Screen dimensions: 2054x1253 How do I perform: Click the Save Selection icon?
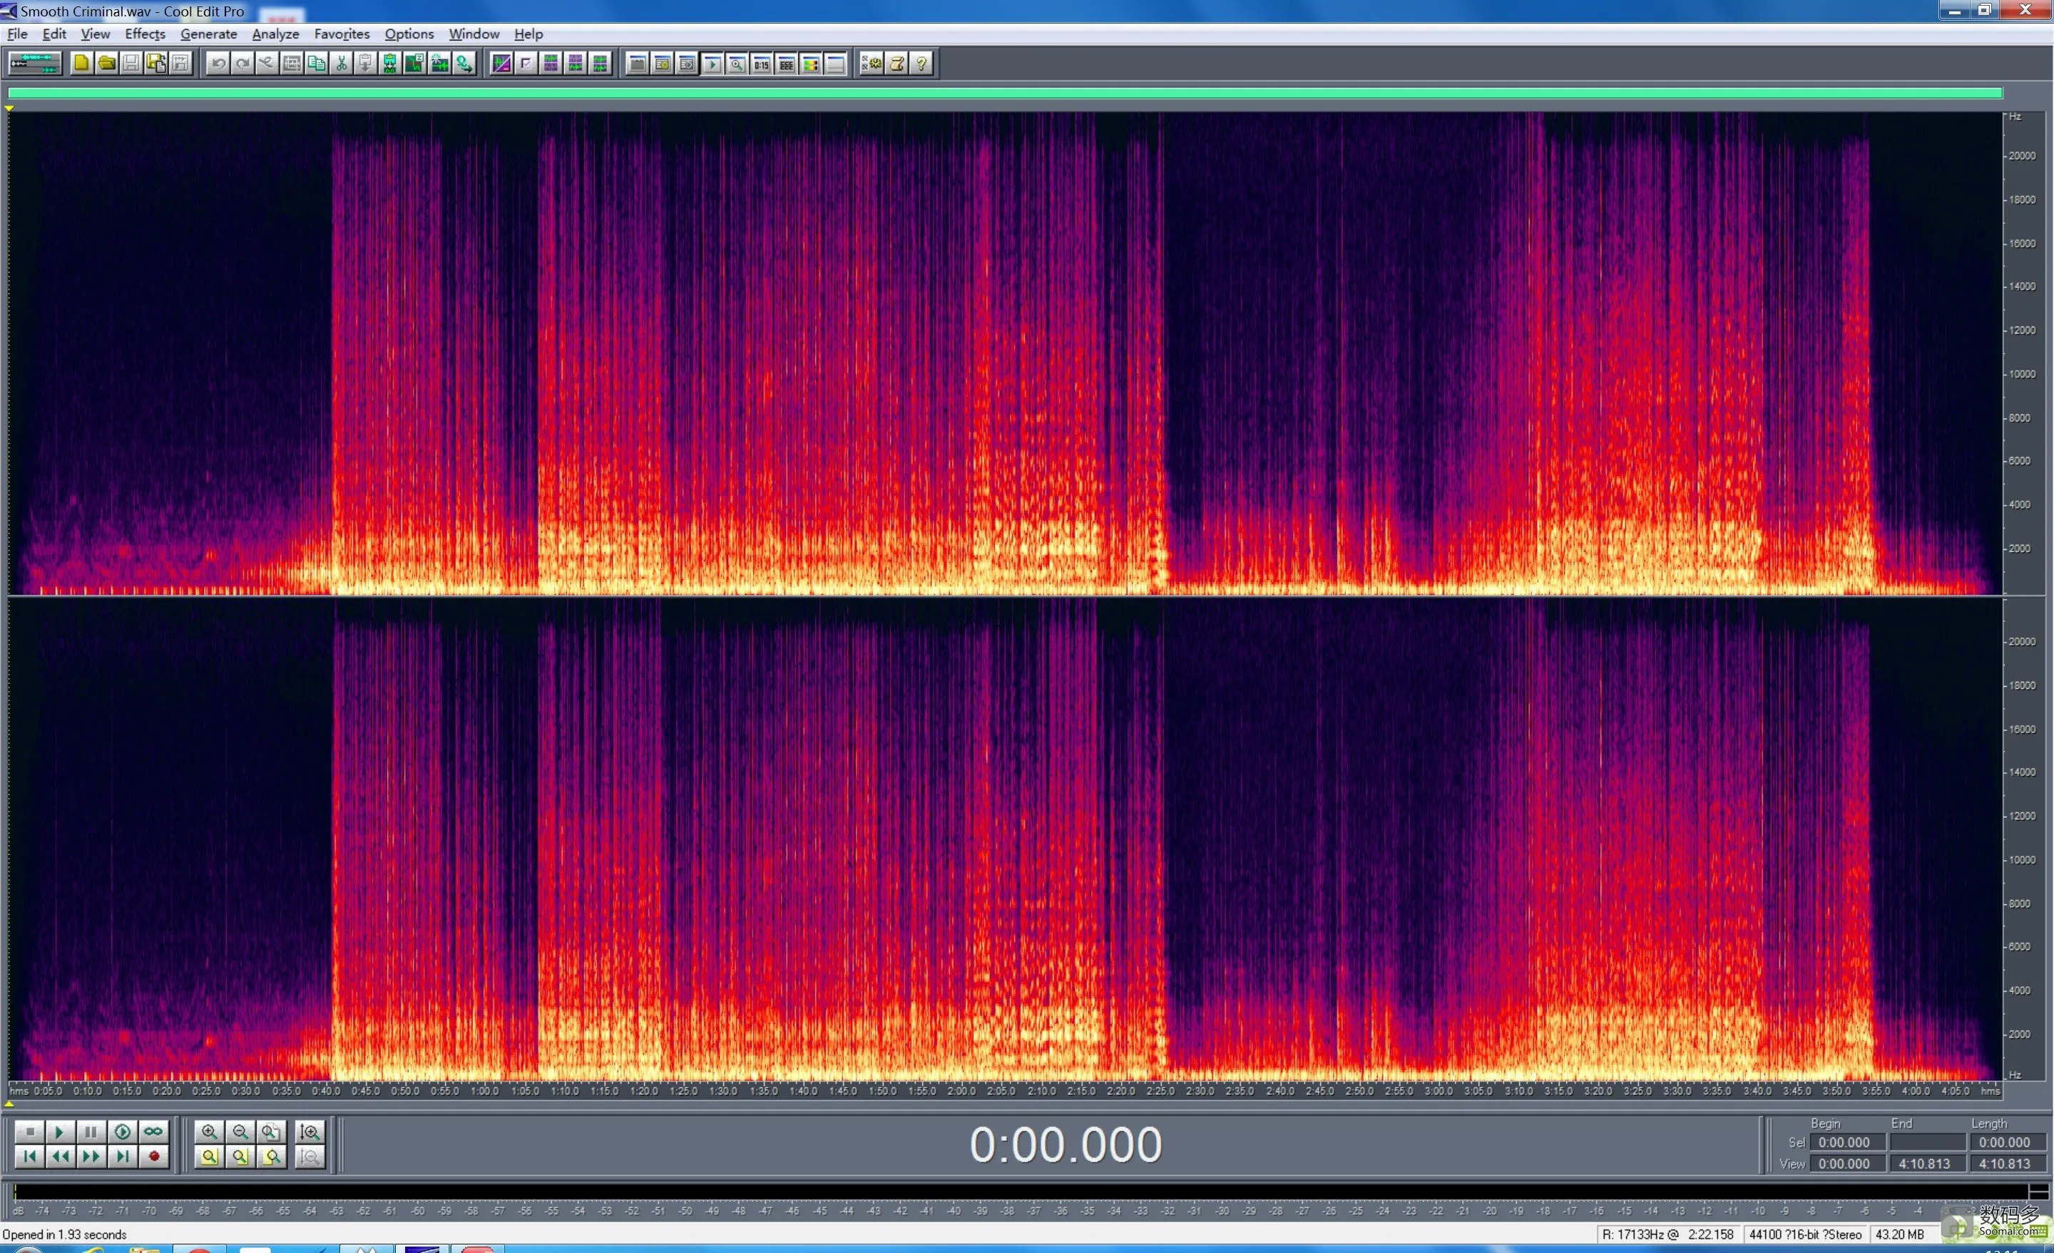point(180,63)
